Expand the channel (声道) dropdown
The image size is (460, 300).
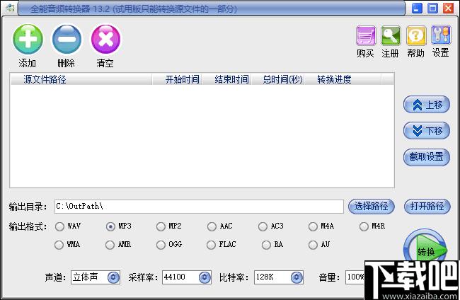[x=113, y=277]
